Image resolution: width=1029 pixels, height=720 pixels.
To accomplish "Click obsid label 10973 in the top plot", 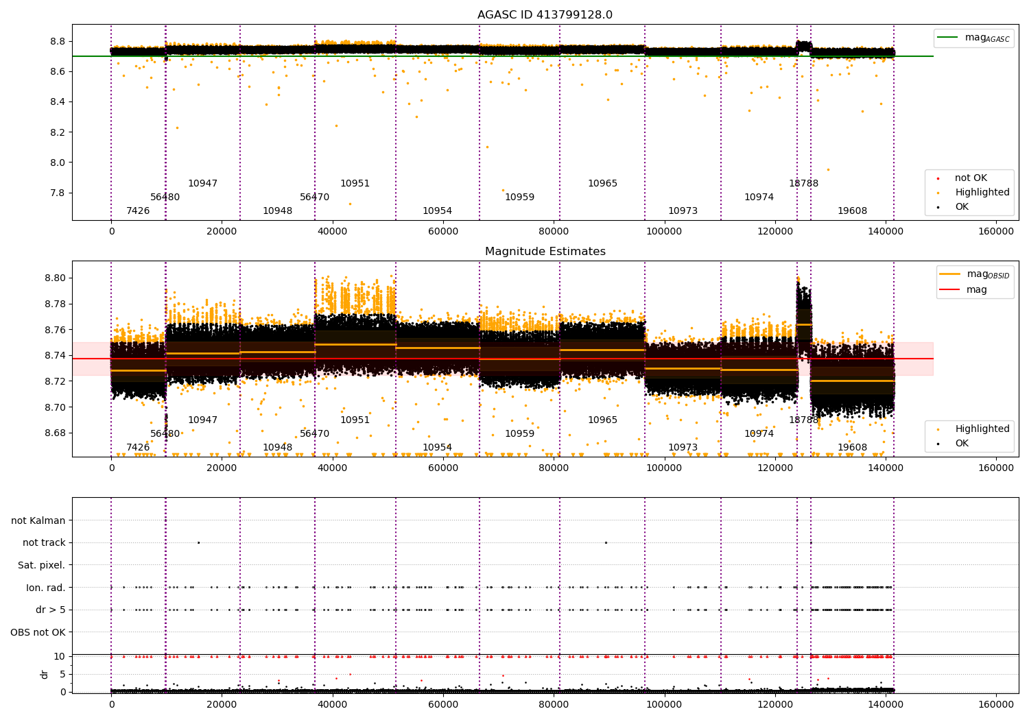I will tap(683, 211).
